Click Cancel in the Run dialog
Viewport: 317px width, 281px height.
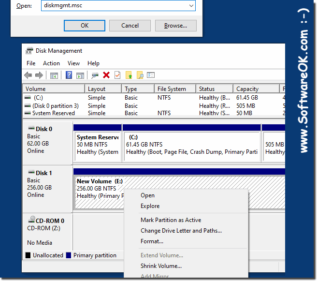tap(130, 26)
